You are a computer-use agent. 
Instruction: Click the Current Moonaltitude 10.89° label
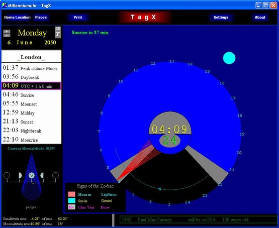(31, 149)
